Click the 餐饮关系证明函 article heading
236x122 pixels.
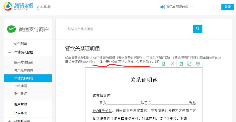[82, 49]
